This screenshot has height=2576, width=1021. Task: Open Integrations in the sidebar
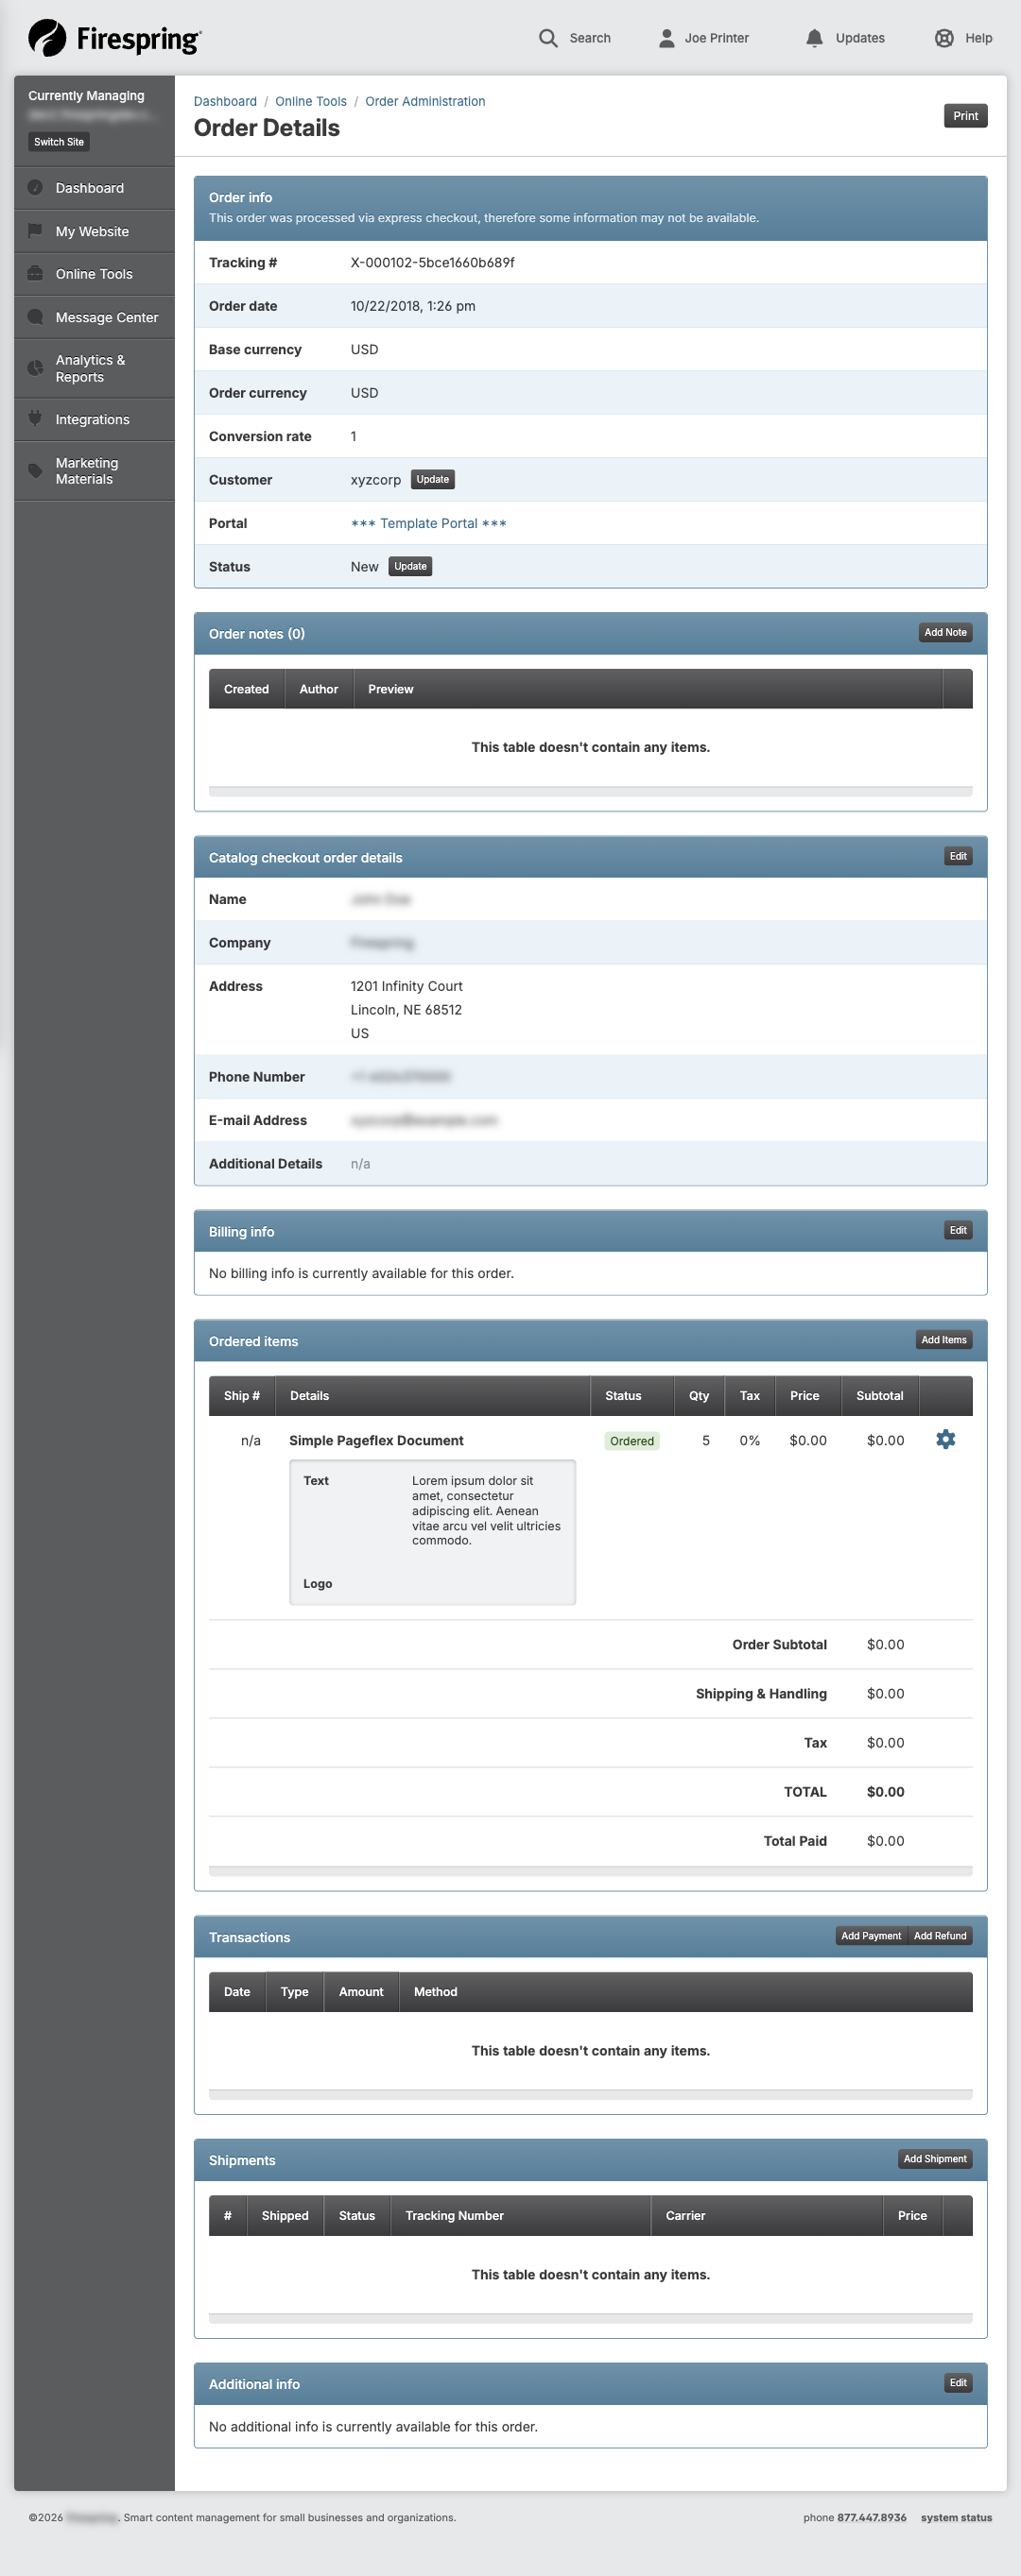[x=95, y=419]
